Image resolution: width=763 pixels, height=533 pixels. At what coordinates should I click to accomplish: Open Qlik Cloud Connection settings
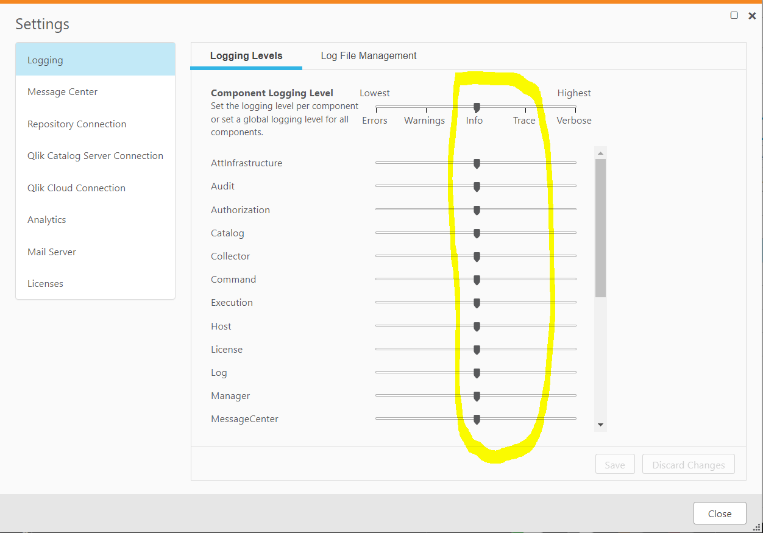click(95, 188)
